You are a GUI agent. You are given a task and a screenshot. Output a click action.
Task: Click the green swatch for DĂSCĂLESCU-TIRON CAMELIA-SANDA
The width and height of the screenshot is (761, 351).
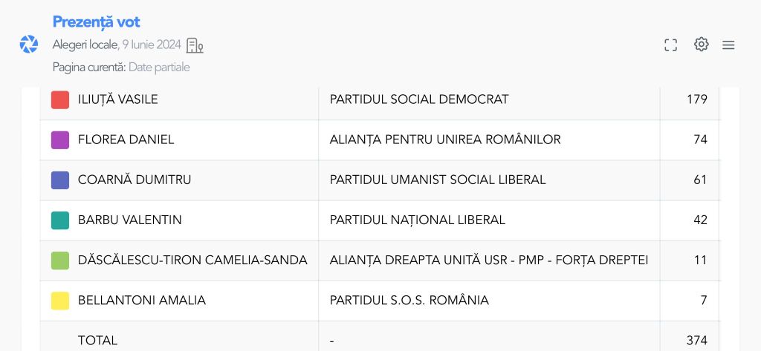point(60,260)
